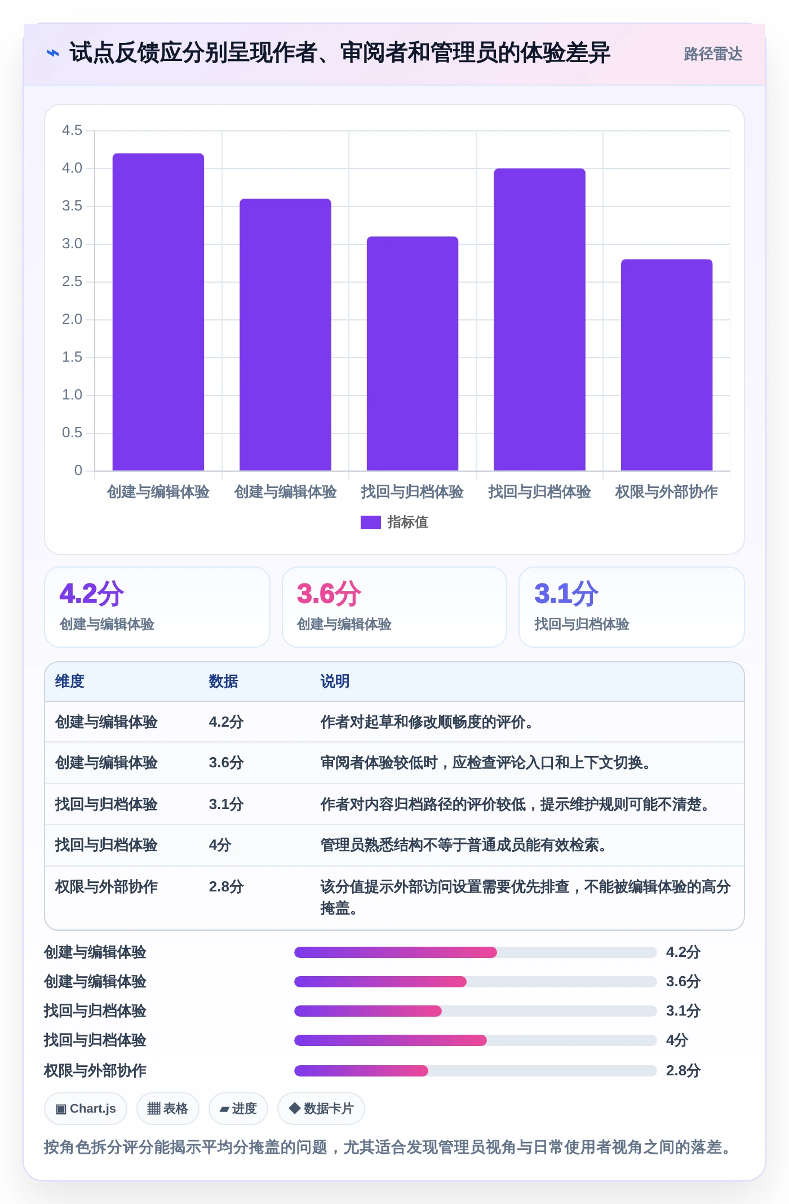
Task: Select the table cell 2.8分
Action: pyautogui.click(x=226, y=887)
